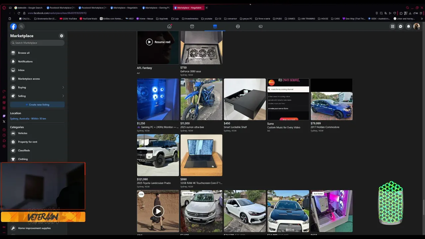Open the HOUSE bookmarks folder
Viewport: 425px width, 239px height.
click(322, 19)
